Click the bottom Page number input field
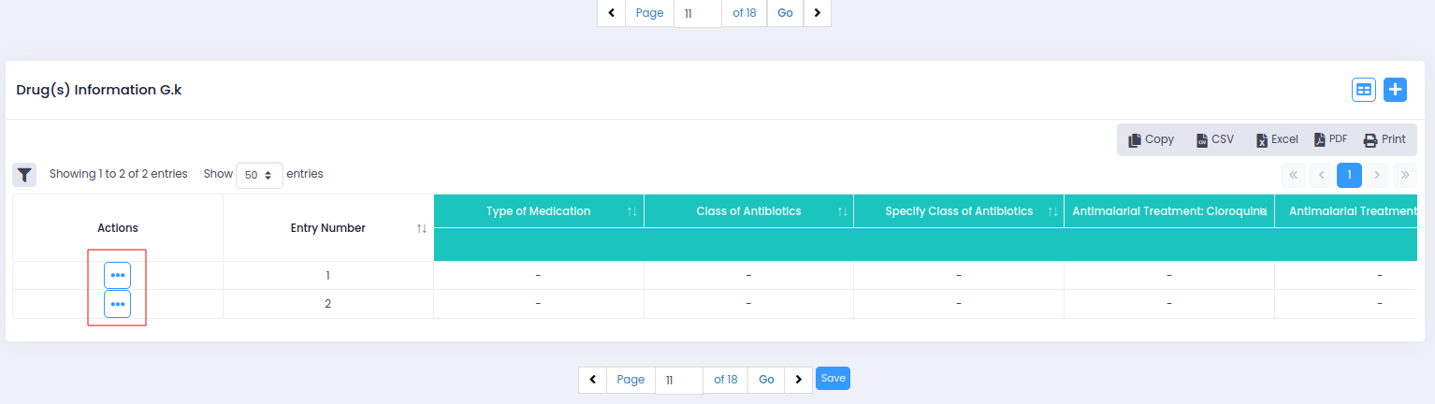 pyautogui.click(x=678, y=380)
